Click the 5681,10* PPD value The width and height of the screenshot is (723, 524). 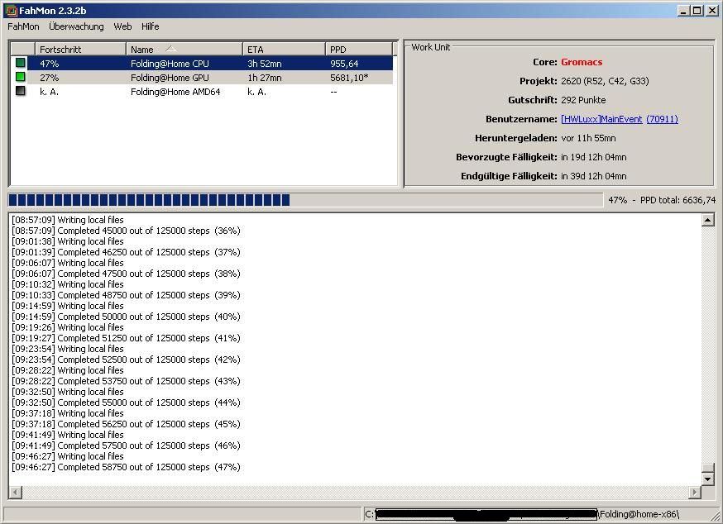coord(349,78)
